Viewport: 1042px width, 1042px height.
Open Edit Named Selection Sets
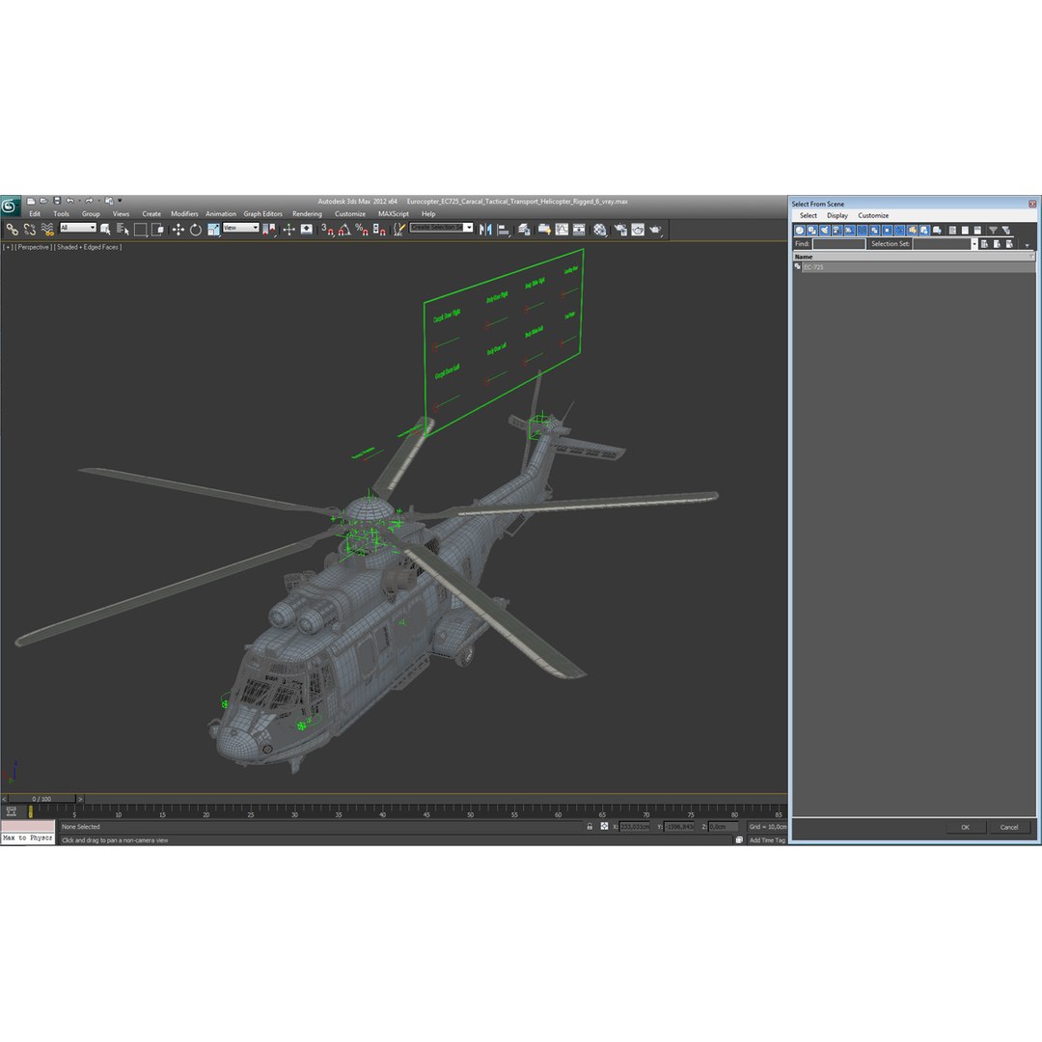point(398,230)
